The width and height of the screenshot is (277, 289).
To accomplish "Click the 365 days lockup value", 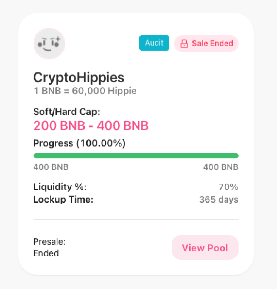I will [x=218, y=200].
